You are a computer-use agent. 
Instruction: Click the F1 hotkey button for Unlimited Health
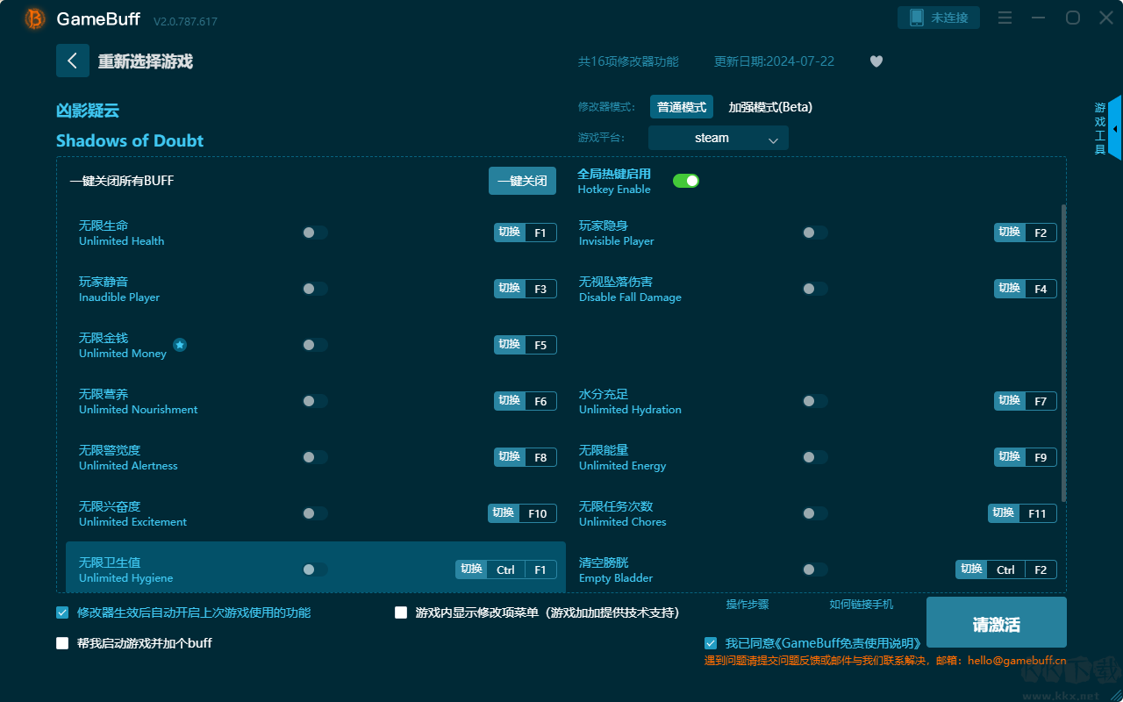(x=526, y=233)
